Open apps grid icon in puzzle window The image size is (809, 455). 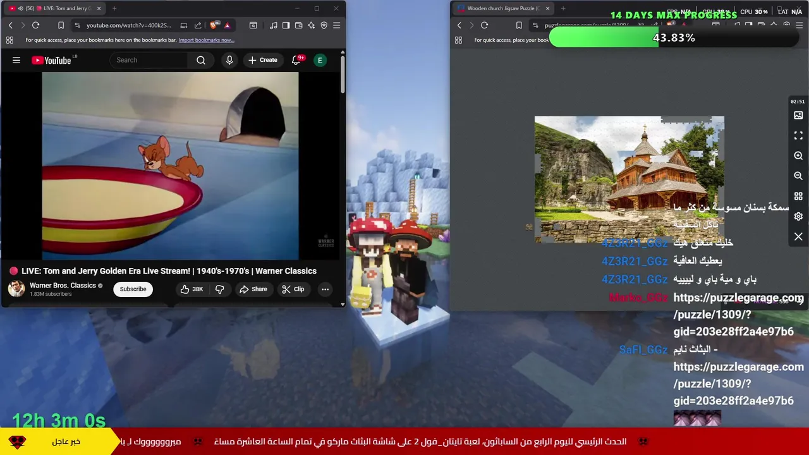[x=458, y=40]
